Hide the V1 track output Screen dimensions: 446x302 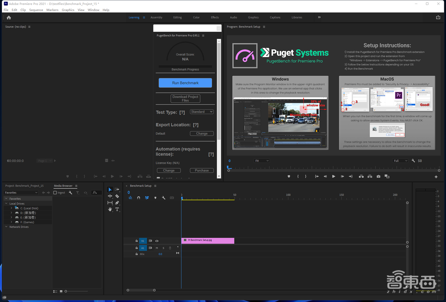(x=157, y=241)
